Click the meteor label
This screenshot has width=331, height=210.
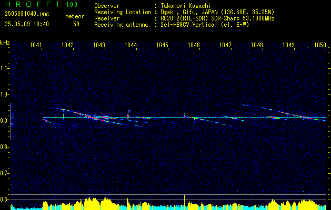click(75, 16)
